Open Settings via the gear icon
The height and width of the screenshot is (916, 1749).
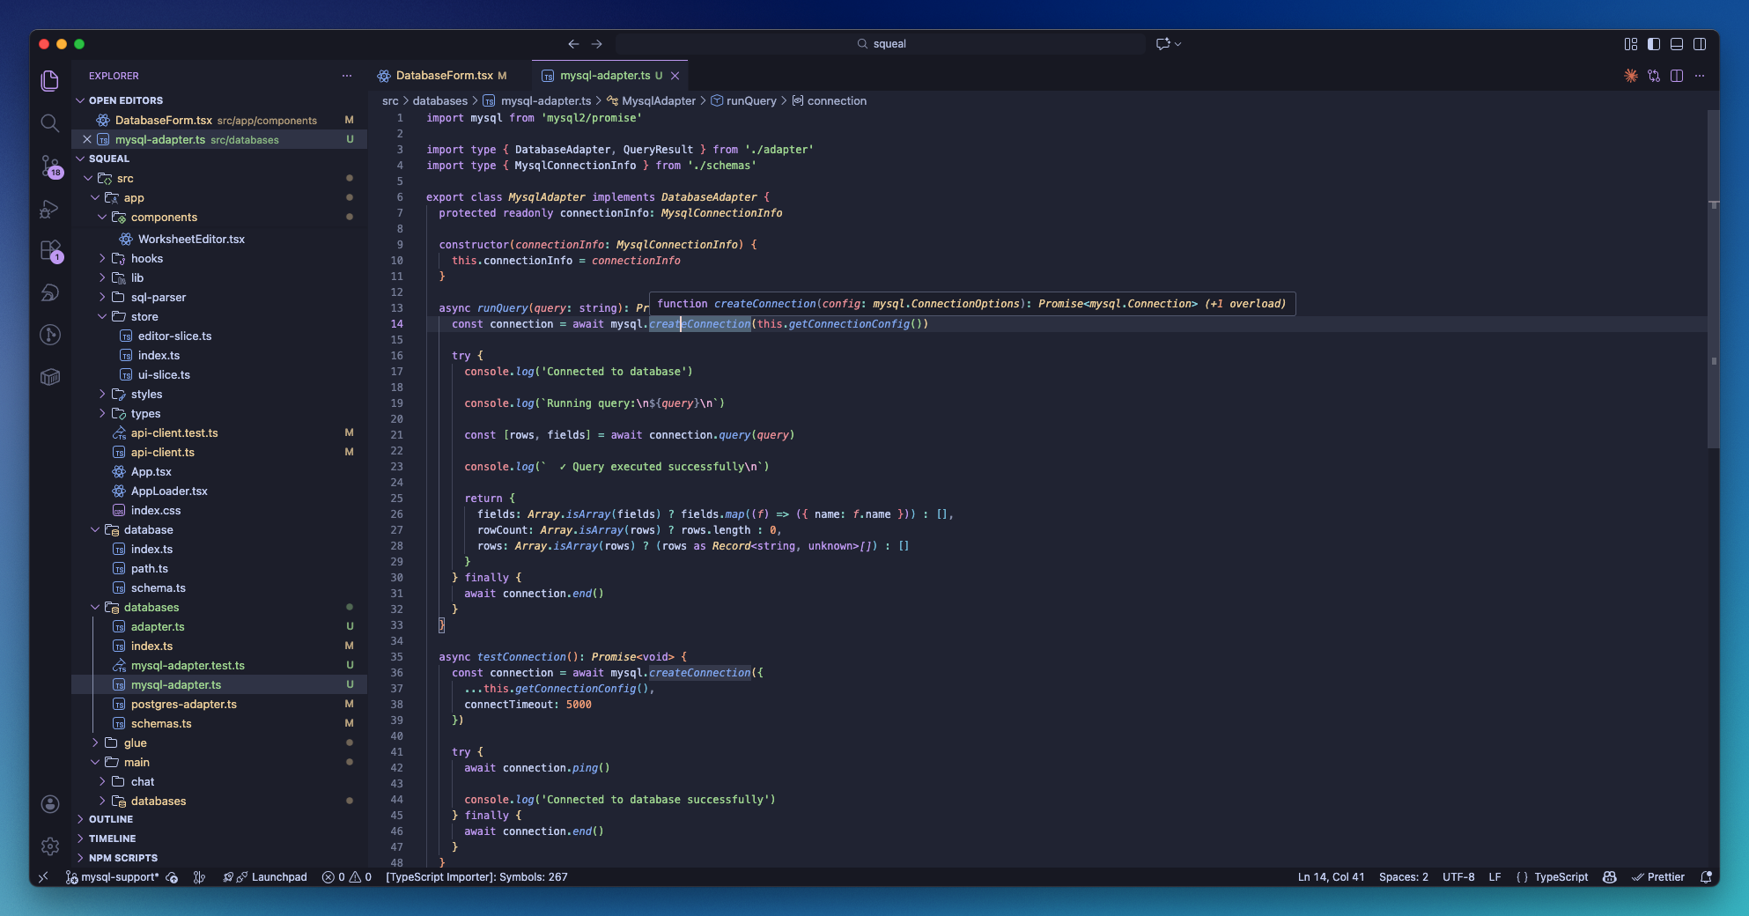50,846
